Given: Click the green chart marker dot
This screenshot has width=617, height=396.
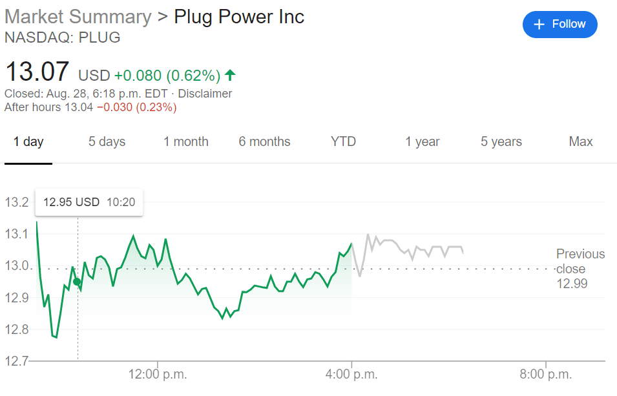Looking at the screenshot, I should (x=77, y=282).
